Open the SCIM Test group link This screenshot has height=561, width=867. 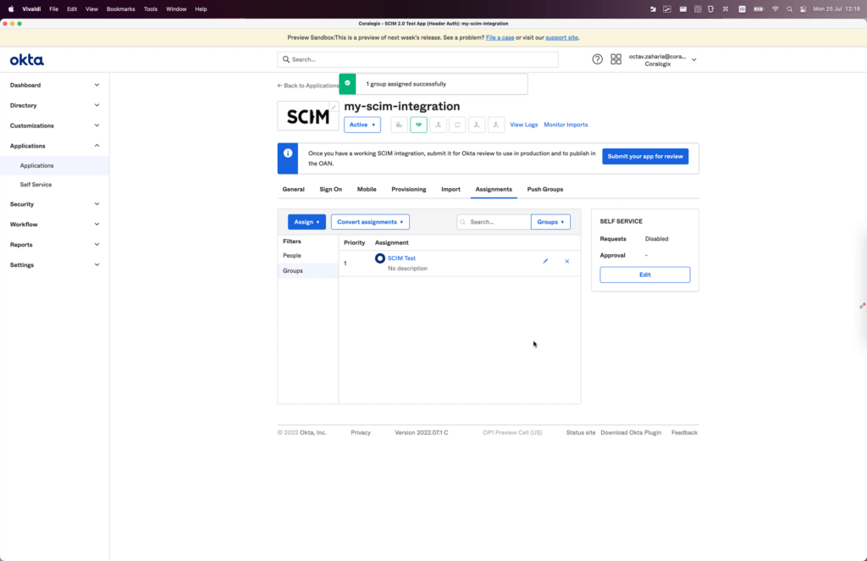point(401,258)
